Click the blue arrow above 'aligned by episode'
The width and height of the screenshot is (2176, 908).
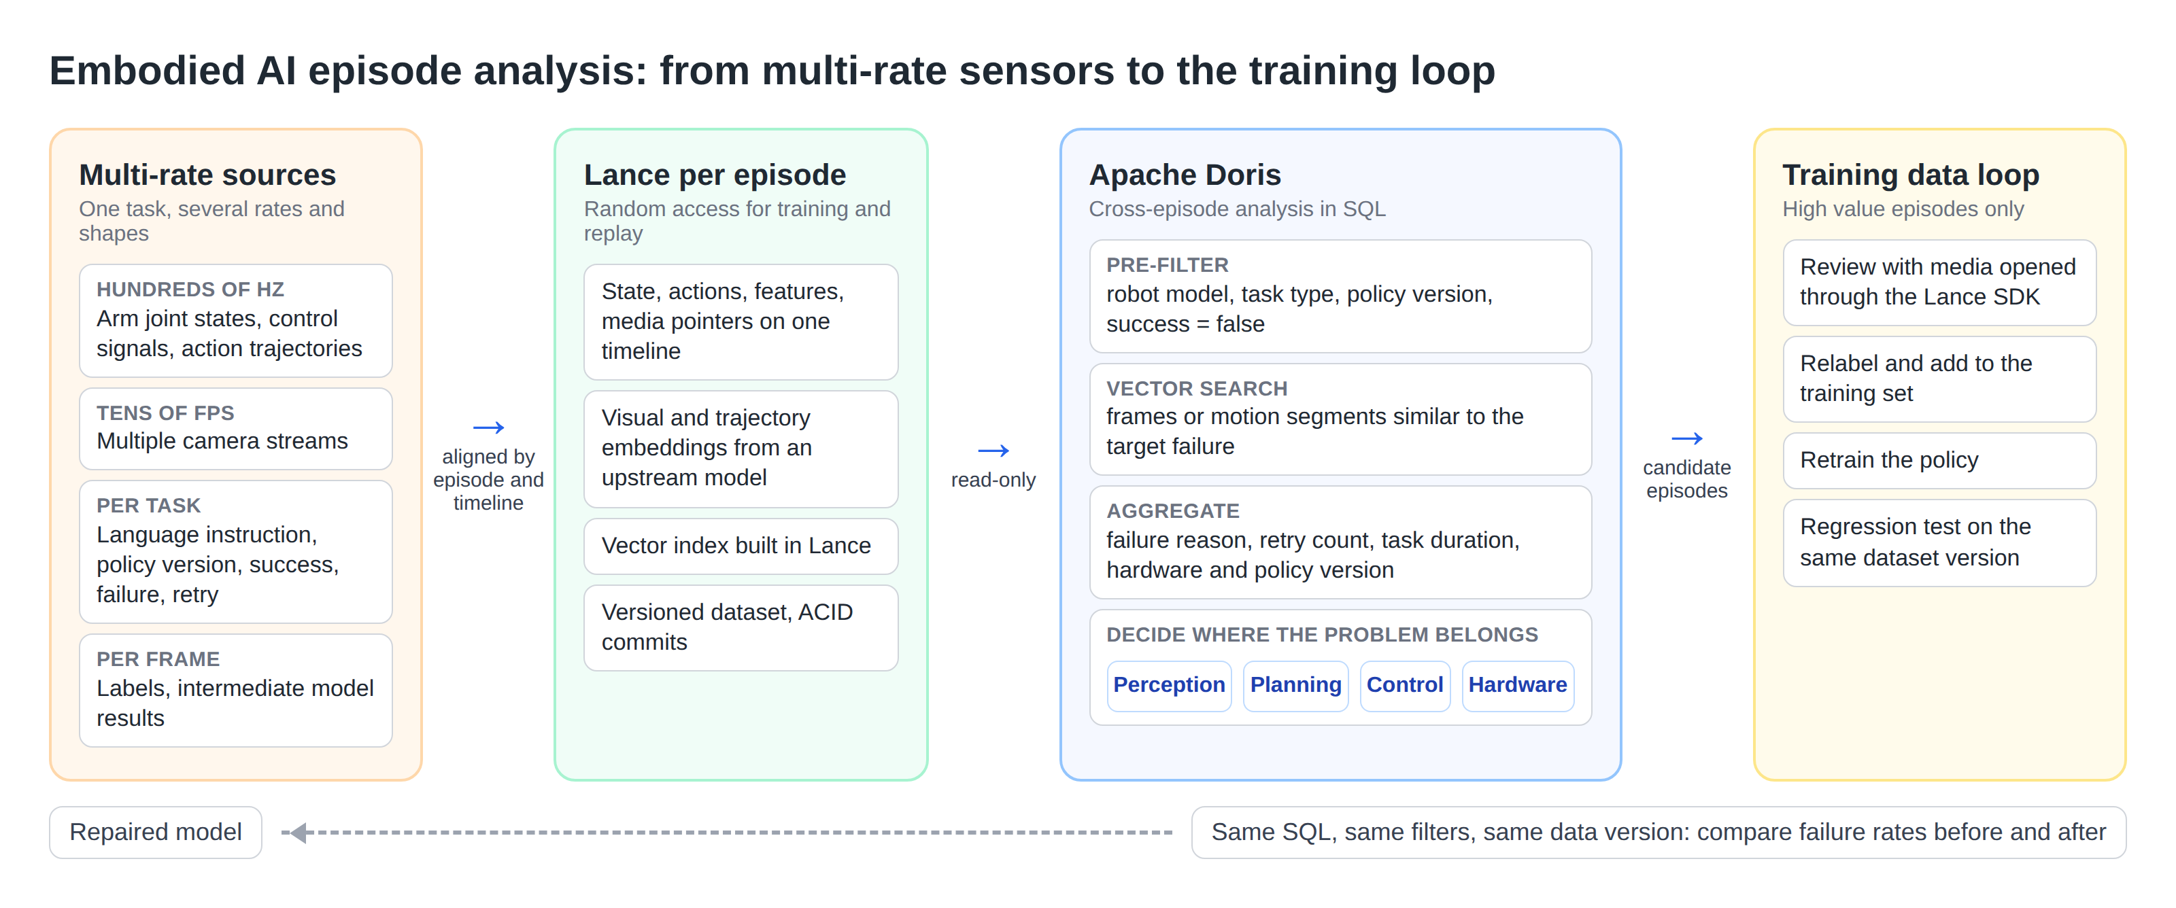pos(488,427)
